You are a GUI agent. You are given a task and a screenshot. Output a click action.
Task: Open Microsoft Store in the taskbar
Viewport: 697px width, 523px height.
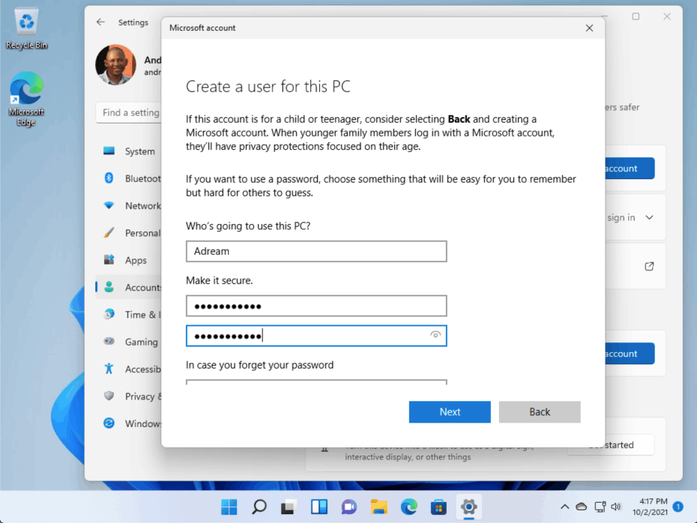pos(438,507)
